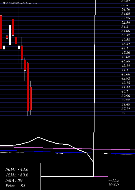Select the 55.5 price axis label
Viewport: 135px width, 190px height.
[x=125, y=5]
